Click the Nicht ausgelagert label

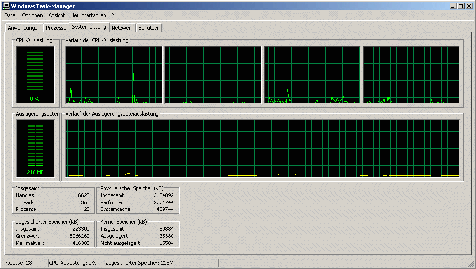[x=120, y=243]
